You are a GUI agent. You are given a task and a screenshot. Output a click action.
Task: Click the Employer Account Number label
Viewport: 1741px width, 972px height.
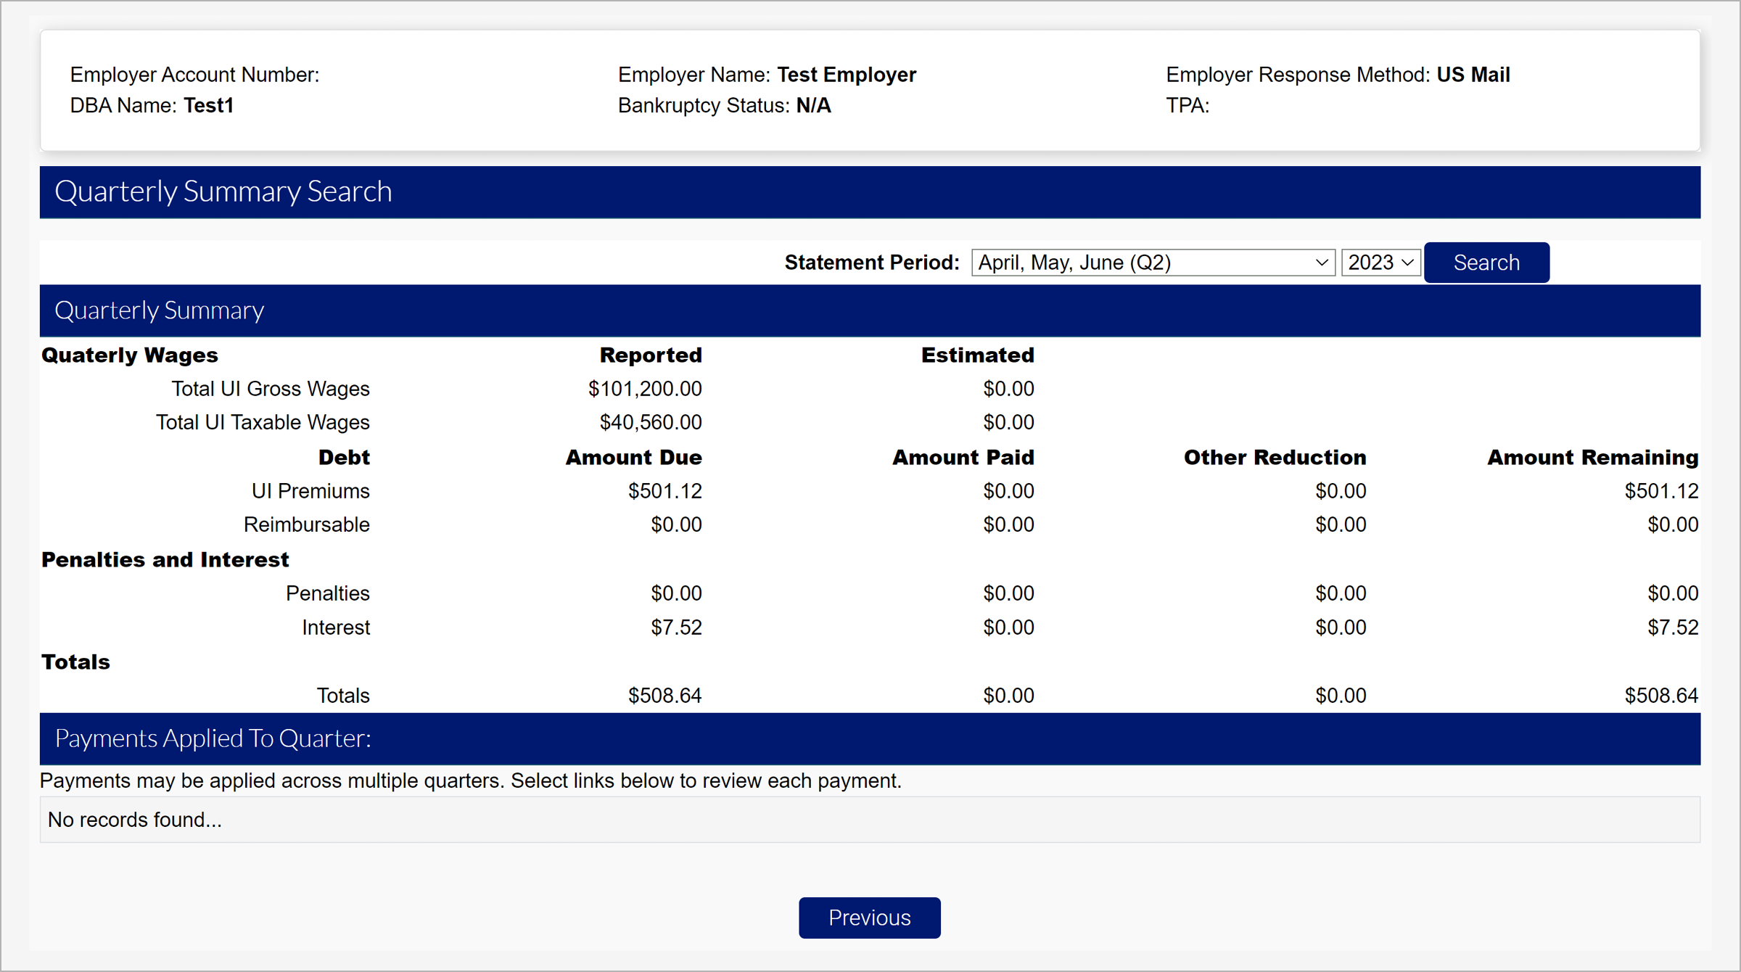[194, 75]
